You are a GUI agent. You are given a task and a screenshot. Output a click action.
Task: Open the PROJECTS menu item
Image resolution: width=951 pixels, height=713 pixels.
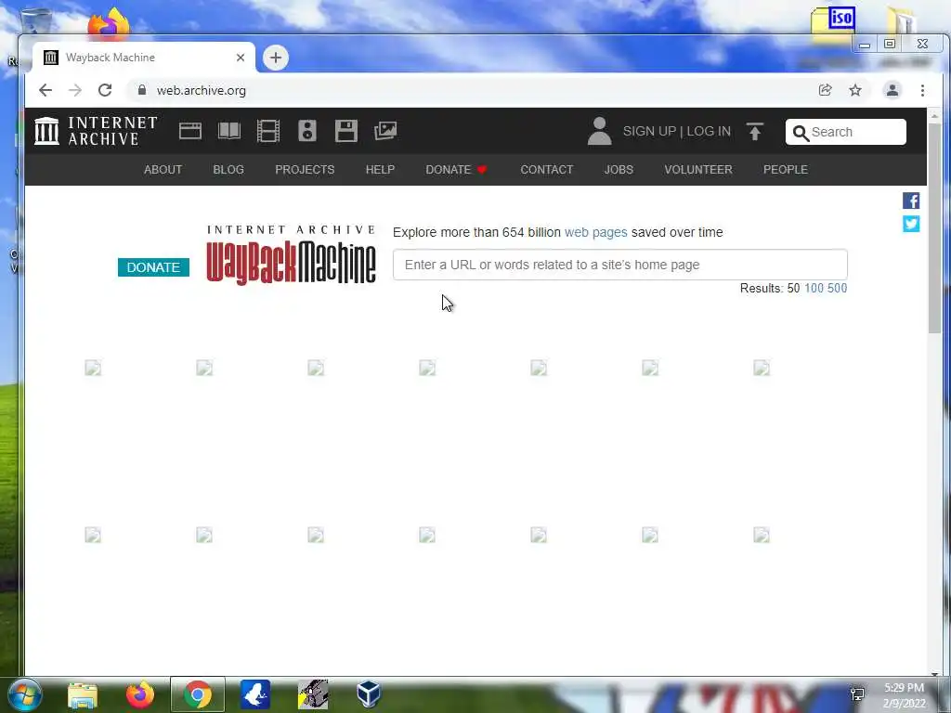click(305, 170)
